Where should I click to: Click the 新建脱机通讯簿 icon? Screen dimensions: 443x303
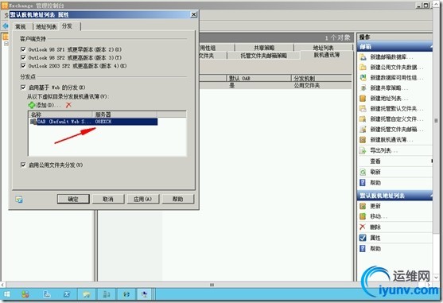click(363, 139)
